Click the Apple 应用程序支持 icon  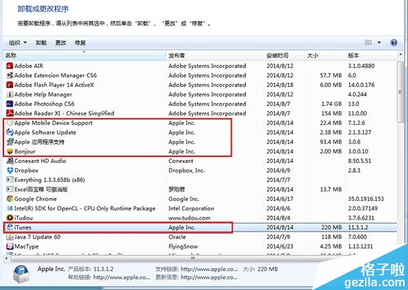[x=10, y=142]
